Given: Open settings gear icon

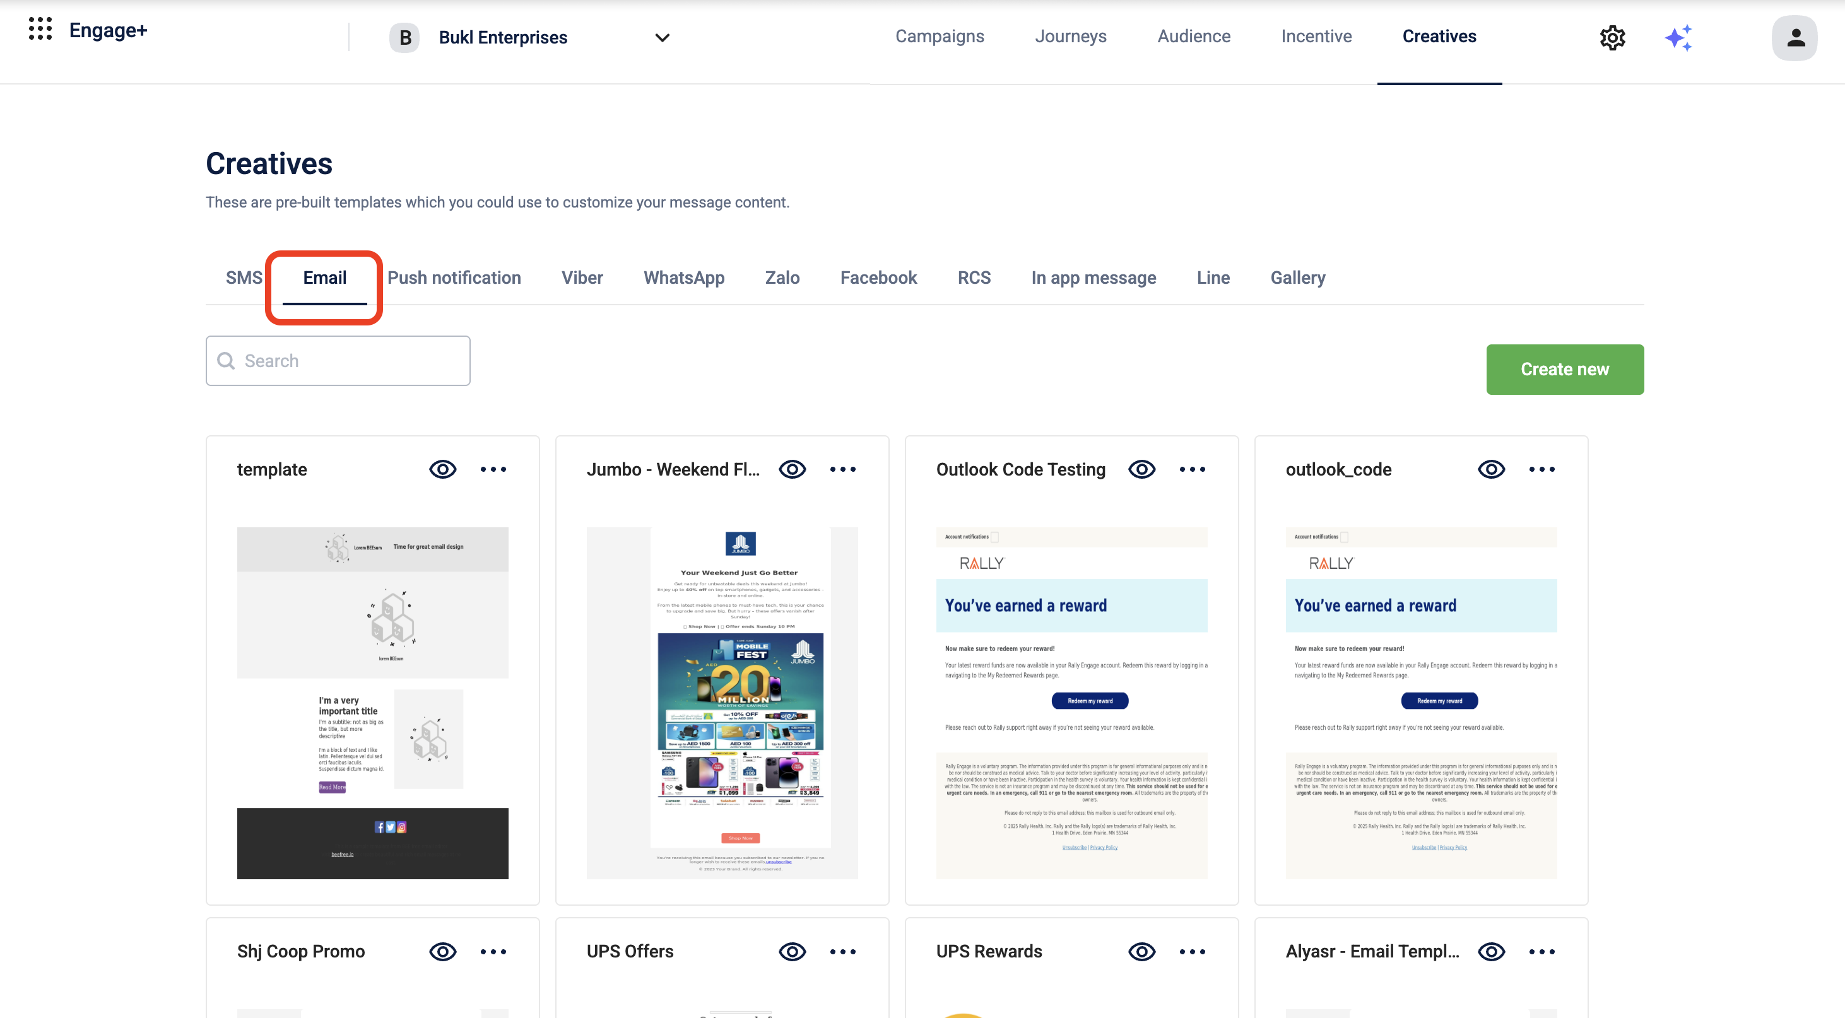Looking at the screenshot, I should click(1612, 37).
